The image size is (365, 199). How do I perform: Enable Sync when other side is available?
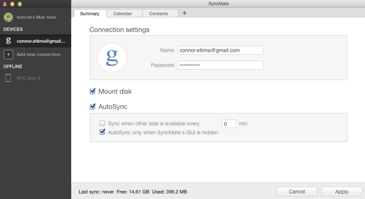pyautogui.click(x=102, y=123)
